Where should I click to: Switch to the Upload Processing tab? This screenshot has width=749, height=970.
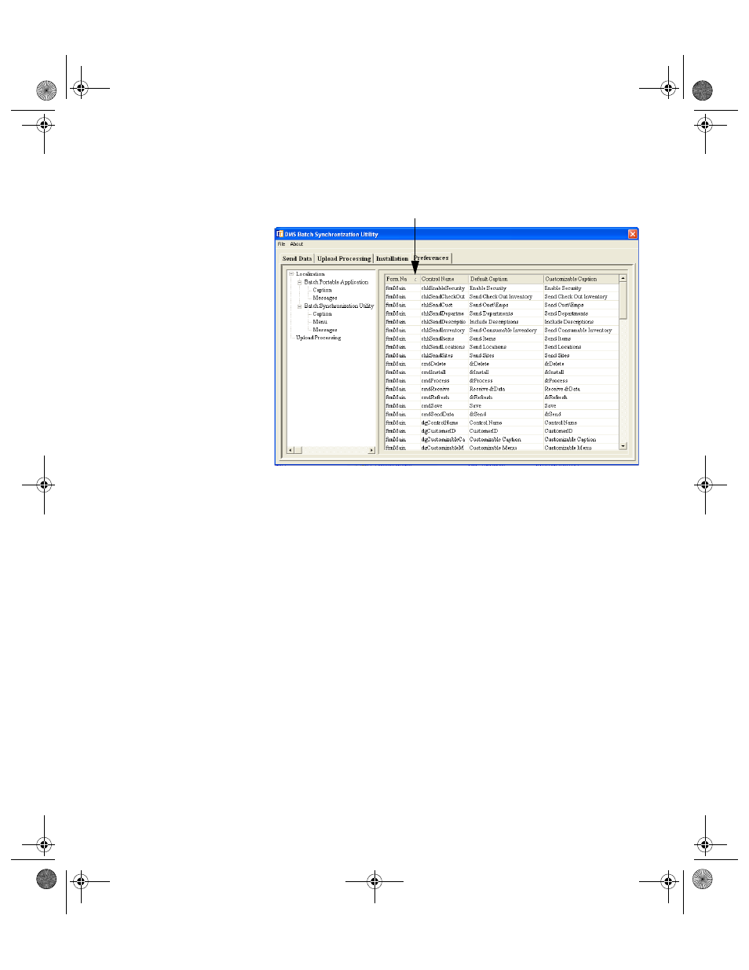point(344,258)
